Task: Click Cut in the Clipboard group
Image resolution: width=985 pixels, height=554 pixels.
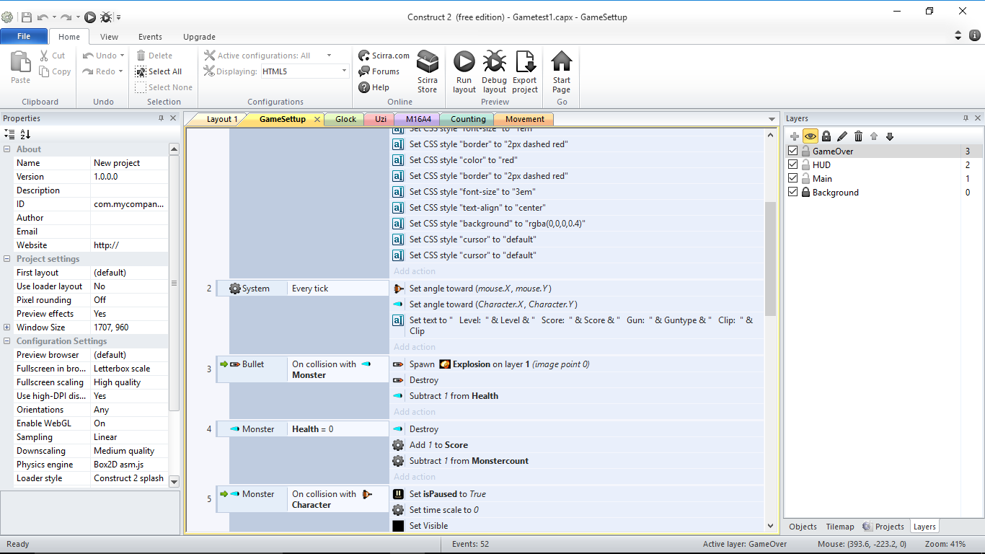Action: tap(52, 56)
